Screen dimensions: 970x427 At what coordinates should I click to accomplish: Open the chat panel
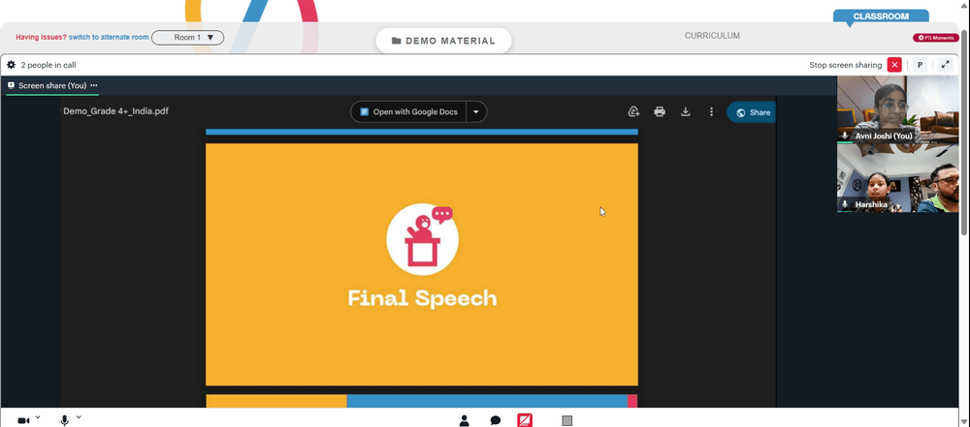(x=496, y=421)
